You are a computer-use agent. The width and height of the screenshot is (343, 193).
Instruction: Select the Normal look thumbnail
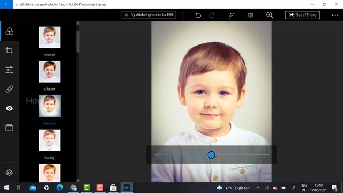click(49, 38)
